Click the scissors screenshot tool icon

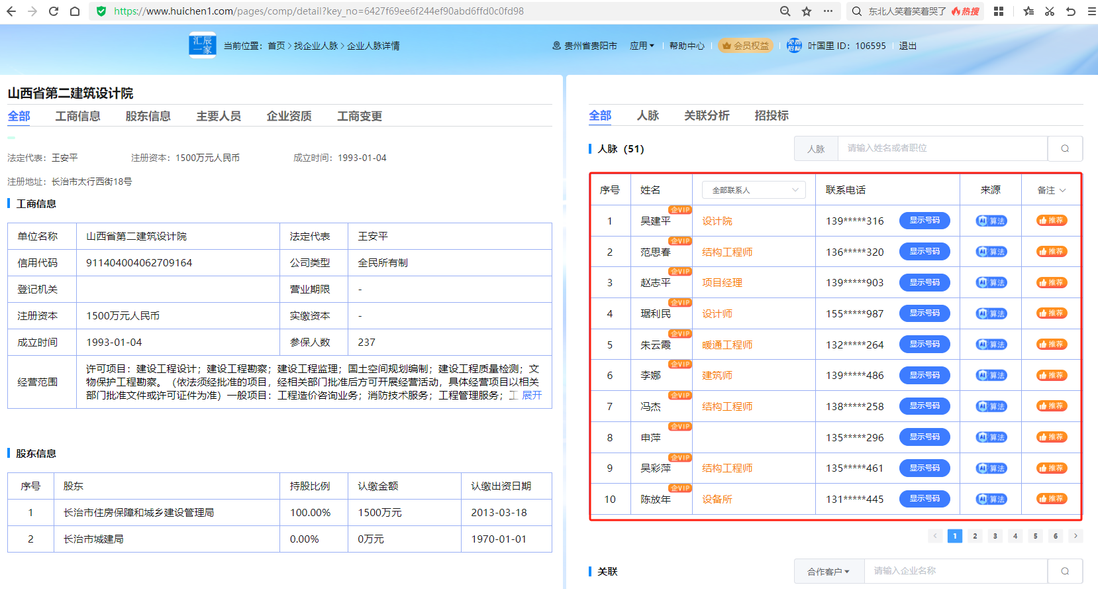click(1050, 11)
